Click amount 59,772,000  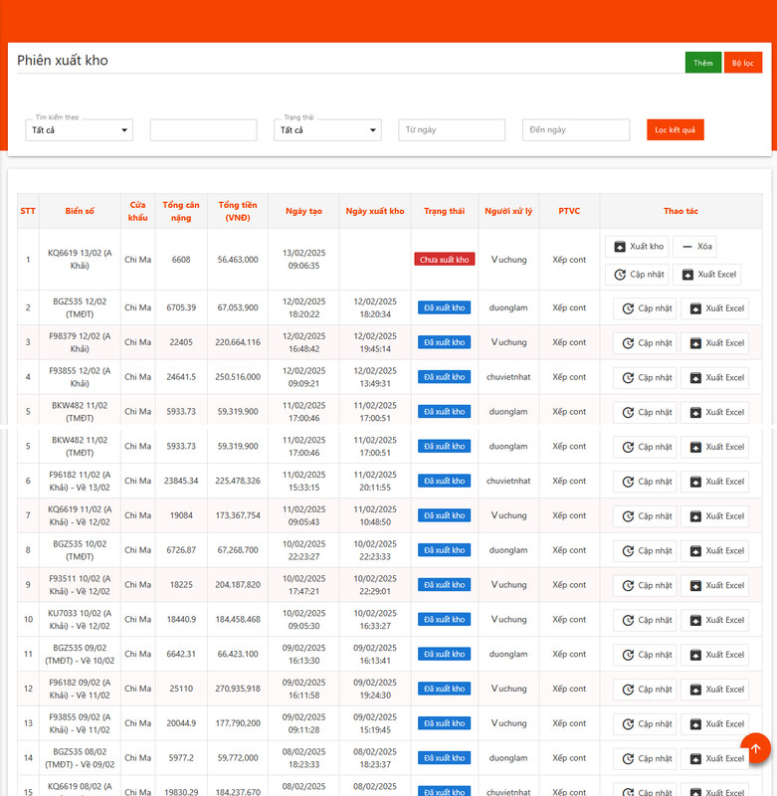pyautogui.click(x=238, y=757)
